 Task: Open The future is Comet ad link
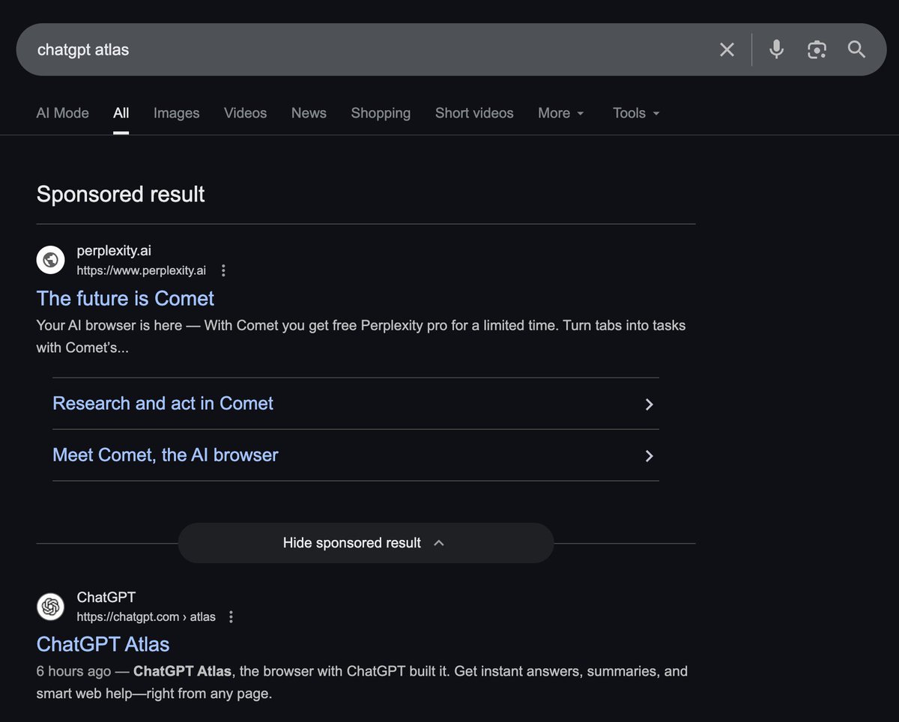tap(125, 298)
